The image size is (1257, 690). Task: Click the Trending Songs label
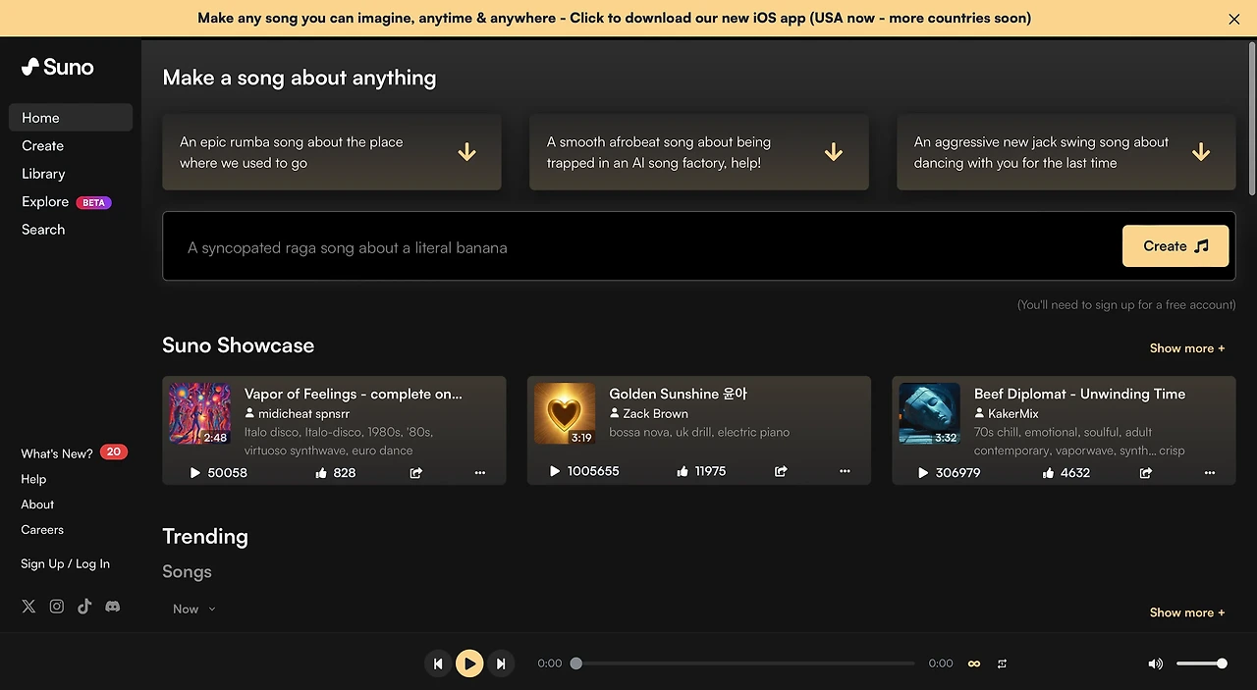[x=187, y=571]
